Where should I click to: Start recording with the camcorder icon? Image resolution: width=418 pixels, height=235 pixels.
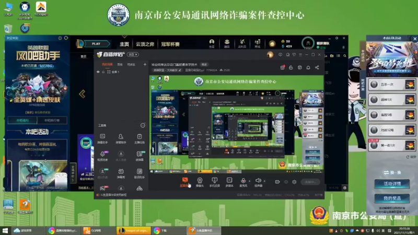[277, 182]
